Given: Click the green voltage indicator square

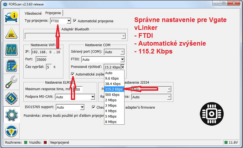Looking at the screenshot, I should 226,142.
